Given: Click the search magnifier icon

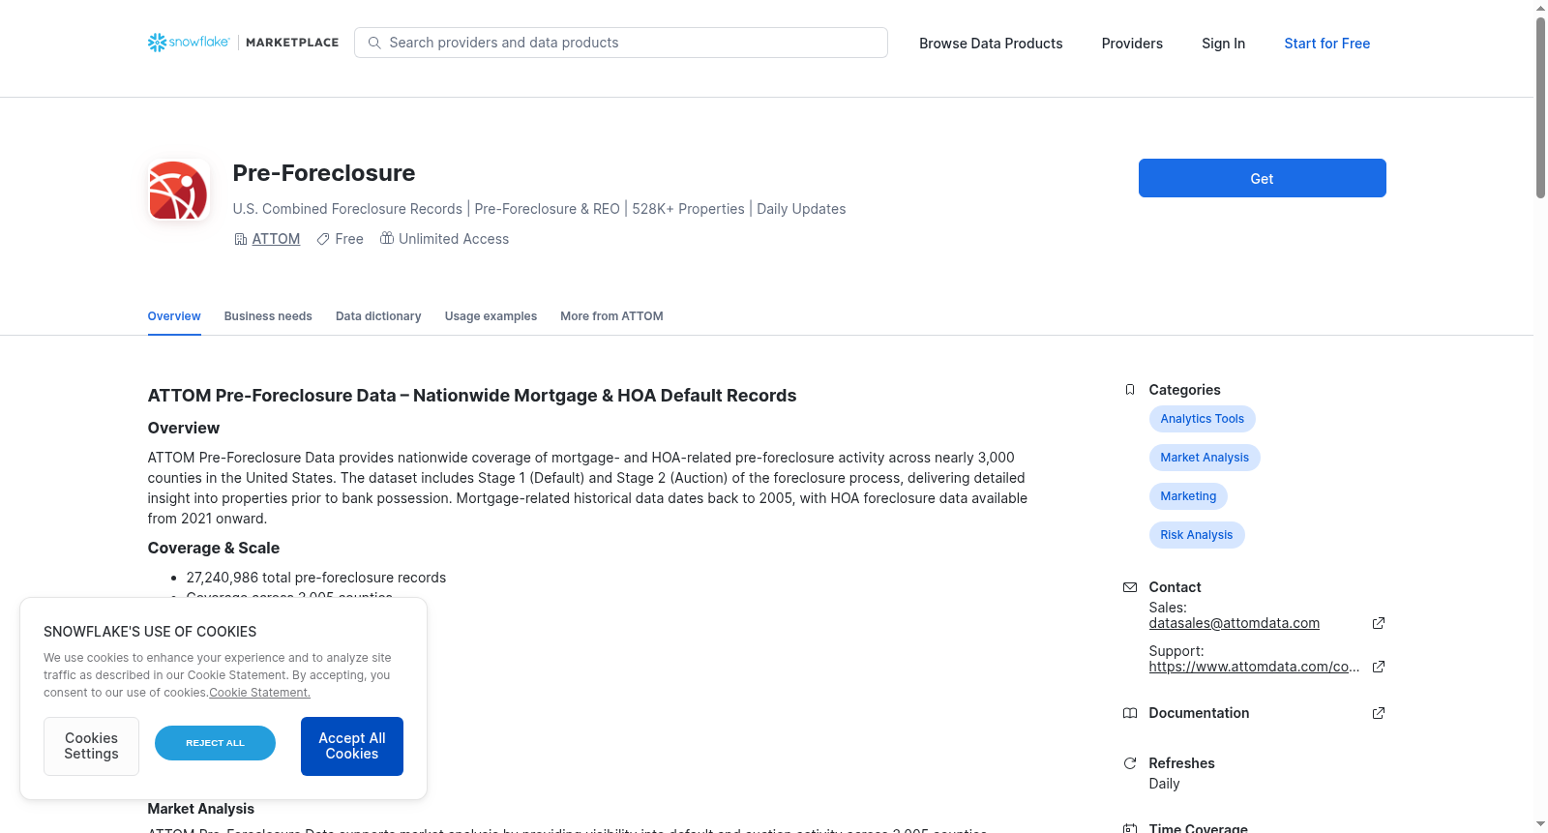Looking at the screenshot, I should [374, 43].
